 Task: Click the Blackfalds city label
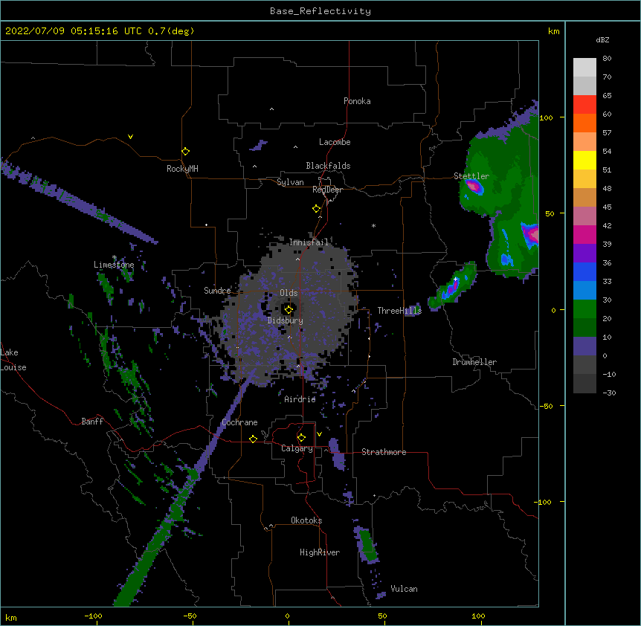328,166
